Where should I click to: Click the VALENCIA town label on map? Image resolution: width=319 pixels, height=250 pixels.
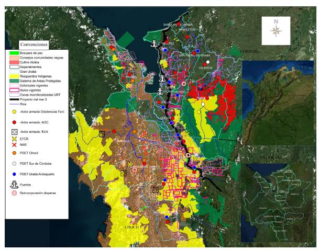point(205,68)
